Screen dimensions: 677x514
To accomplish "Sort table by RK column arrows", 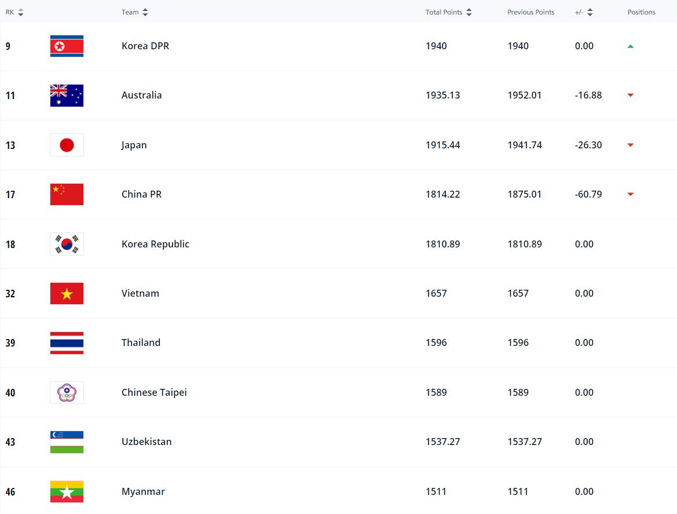I will tap(20, 12).
